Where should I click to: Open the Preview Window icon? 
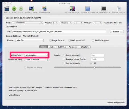pos(88,9)
